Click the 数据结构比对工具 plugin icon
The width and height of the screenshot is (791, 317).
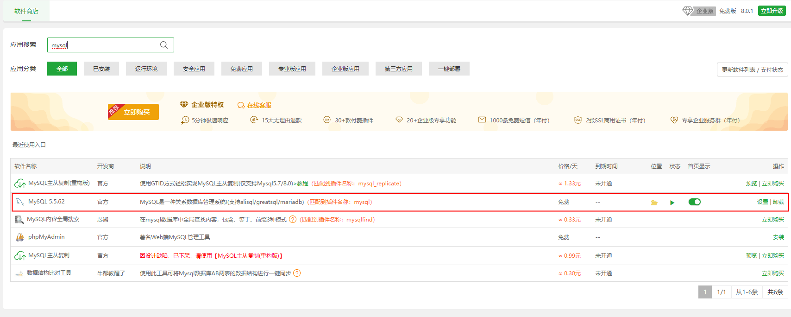coord(19,273)
